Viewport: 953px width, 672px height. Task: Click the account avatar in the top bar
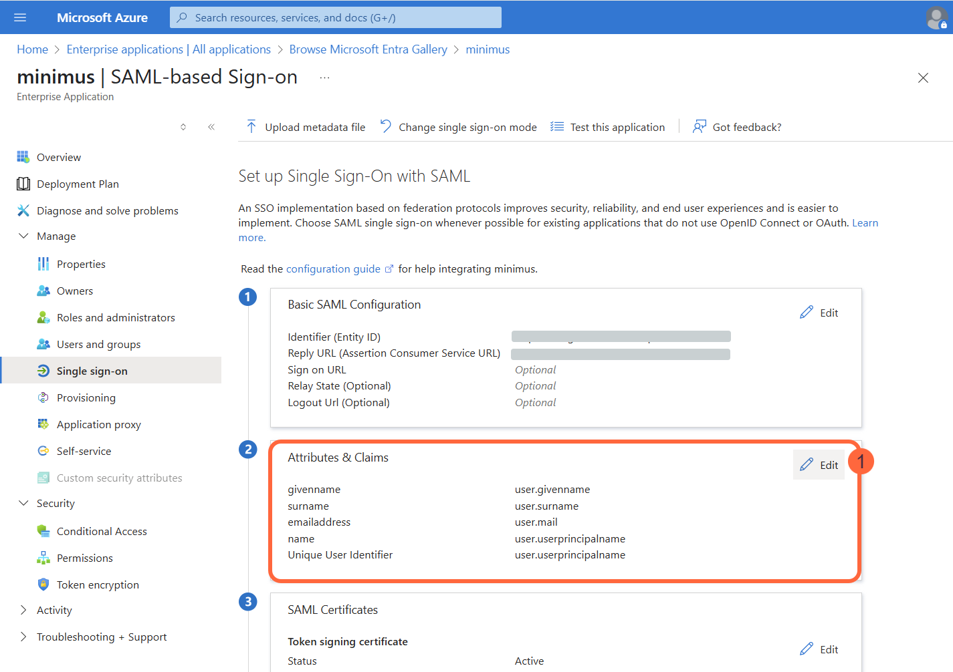pos(936,17)
